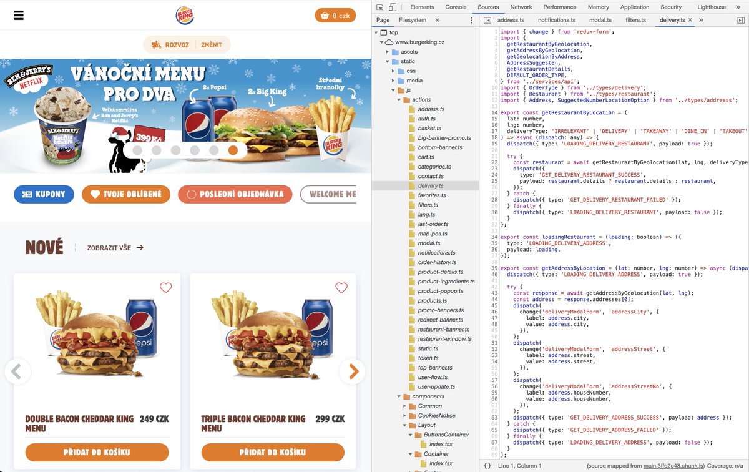749x472 pixels.
Task: Close the delivery.ts editor tab
Action: pos(690,20)
